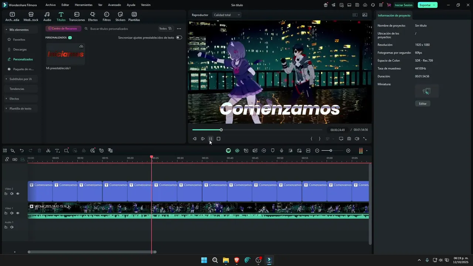The height and width of the screenshot is (266, 473).
Task: Open the Plantillas panel
Action: tap(134, 17)
